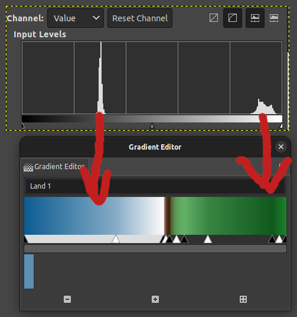
Task: Open the Channel dropdown set to Value
Action: pos(76,18)
